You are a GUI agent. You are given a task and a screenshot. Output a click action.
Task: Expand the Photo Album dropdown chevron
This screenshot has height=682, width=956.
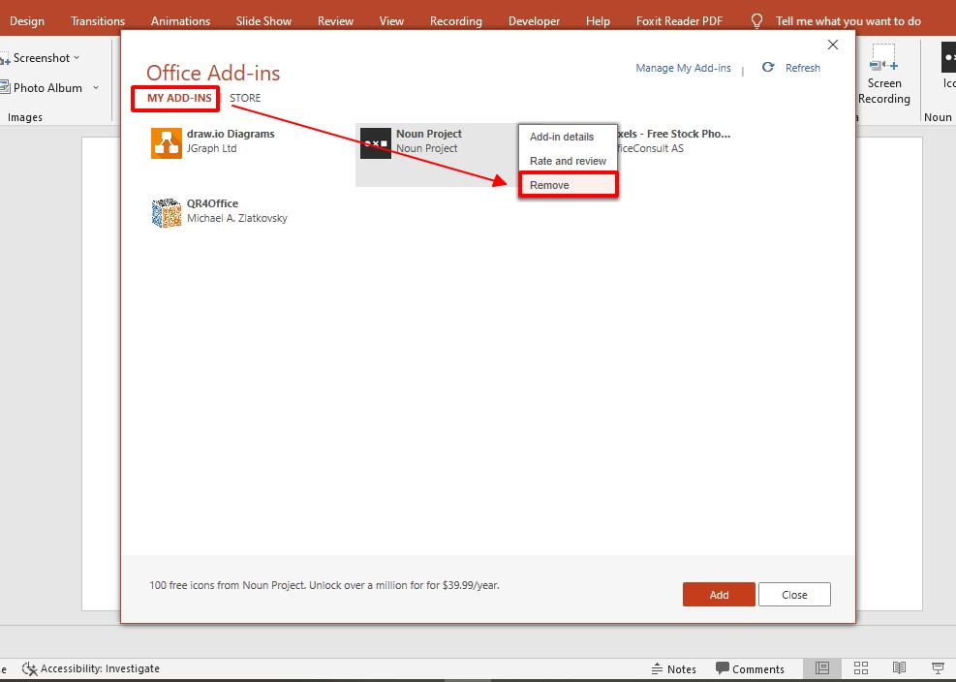point(95,87)
